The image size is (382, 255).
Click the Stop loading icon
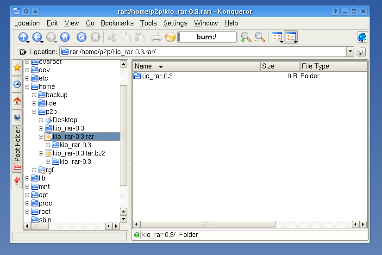[x=95, y=37]
